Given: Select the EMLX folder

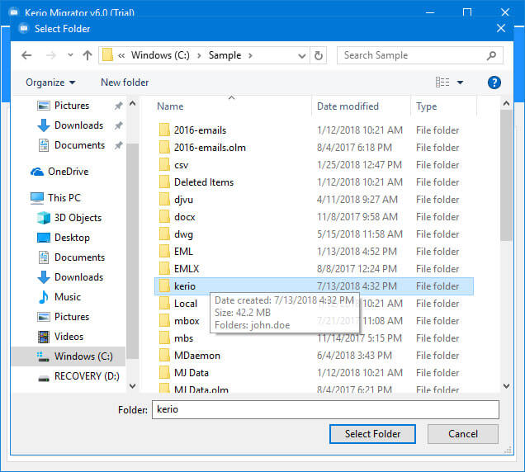Looking at the screenshot, I should [x=187, y=269].
